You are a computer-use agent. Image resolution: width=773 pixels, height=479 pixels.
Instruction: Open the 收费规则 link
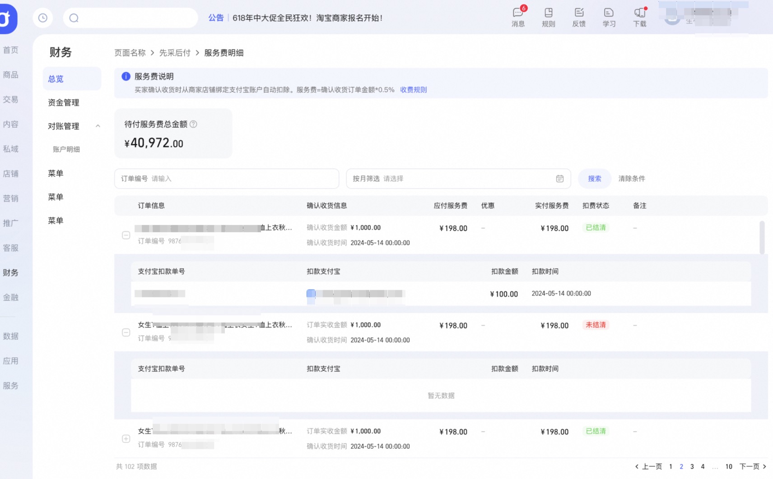point(413,90)
